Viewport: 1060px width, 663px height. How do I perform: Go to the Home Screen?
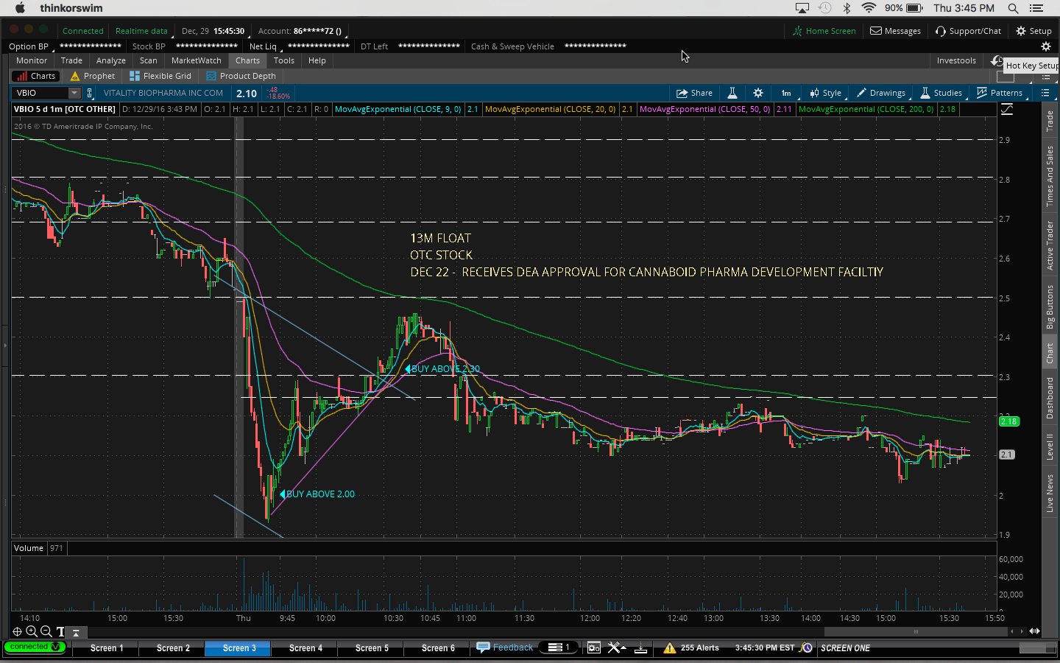pyautogui.click(x=824, y=31)
